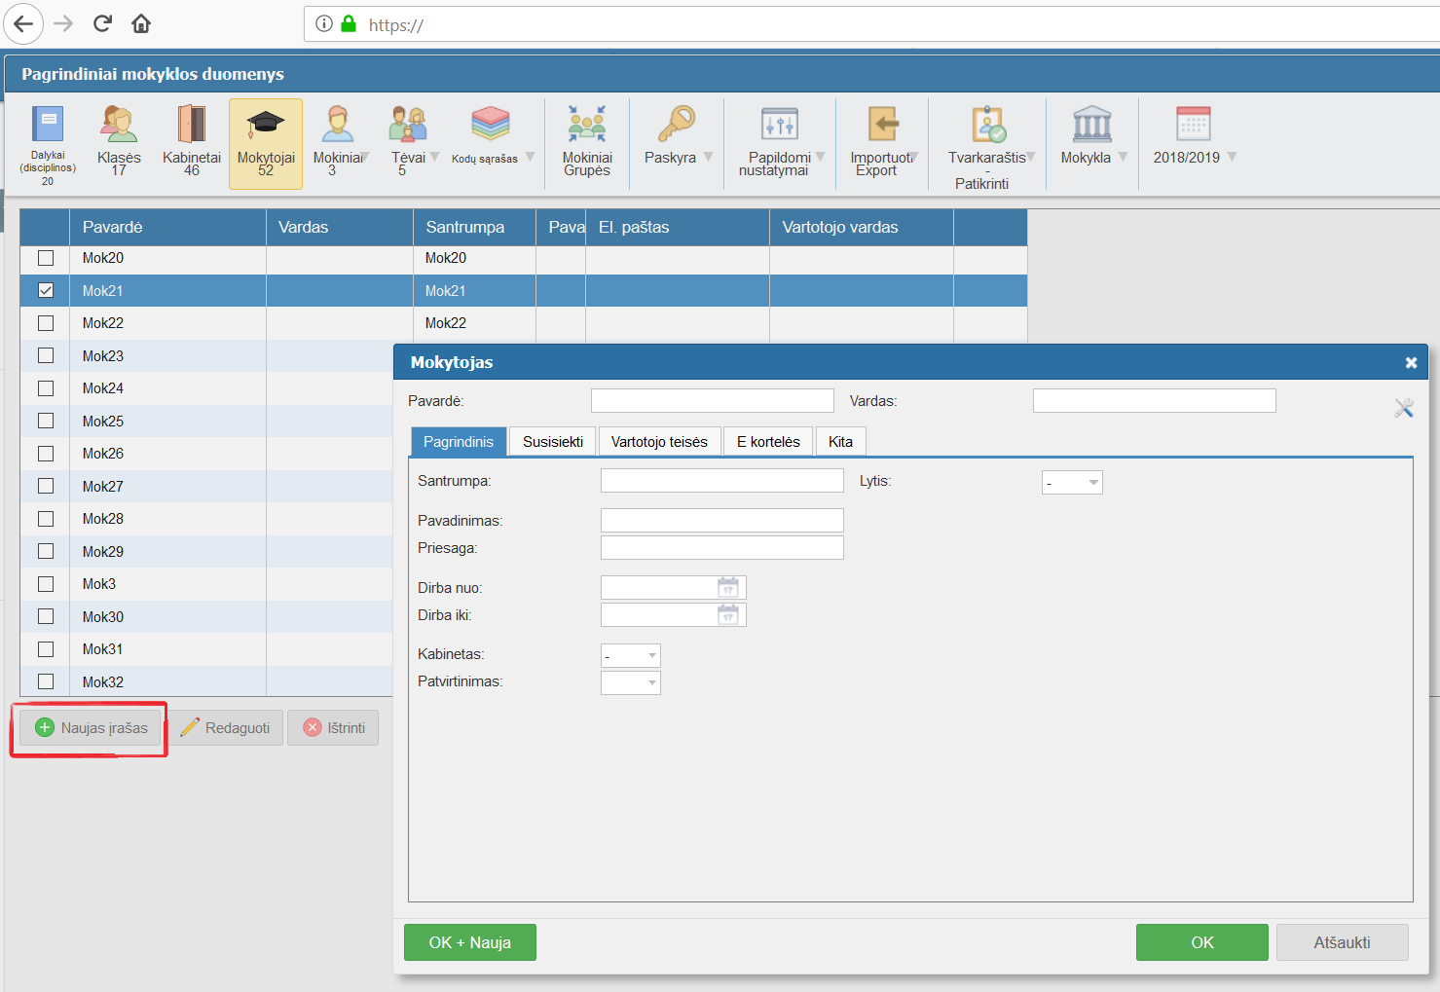
Task: Expand the Patvirtinimas dropdown
Action: click(x=631, y=683)
